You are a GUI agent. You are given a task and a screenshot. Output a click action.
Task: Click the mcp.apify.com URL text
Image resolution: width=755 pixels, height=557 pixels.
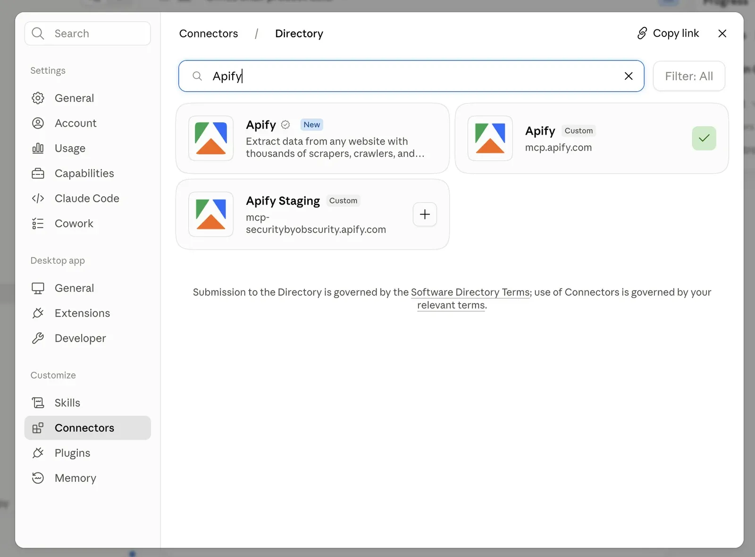pyautogui.click(x=558, y=147)
